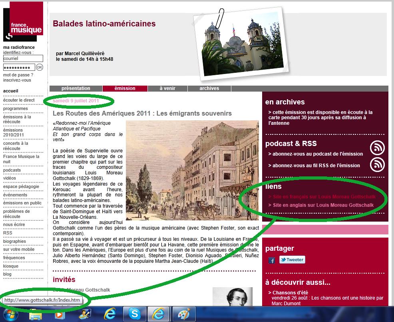Screen dimensions: 394x322
Task: Open the programmes page
Action: point(16,109)
